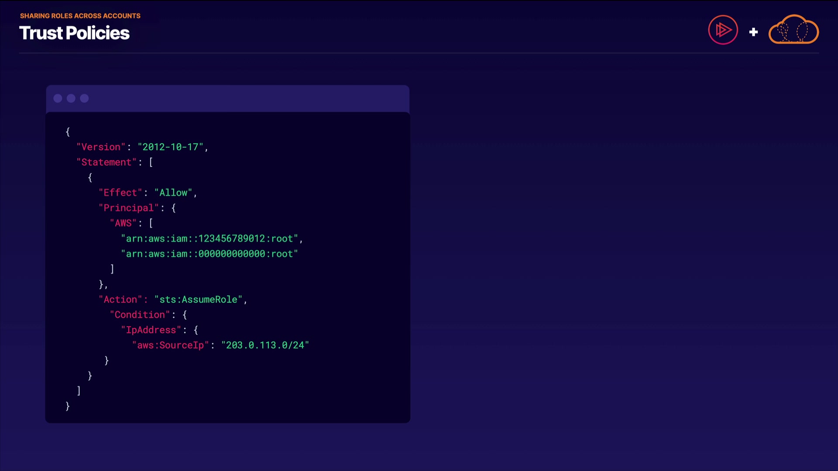Click the third window dot in code panel
The image size is (838, 471).
pyautogui.click(x=85, y=99)
